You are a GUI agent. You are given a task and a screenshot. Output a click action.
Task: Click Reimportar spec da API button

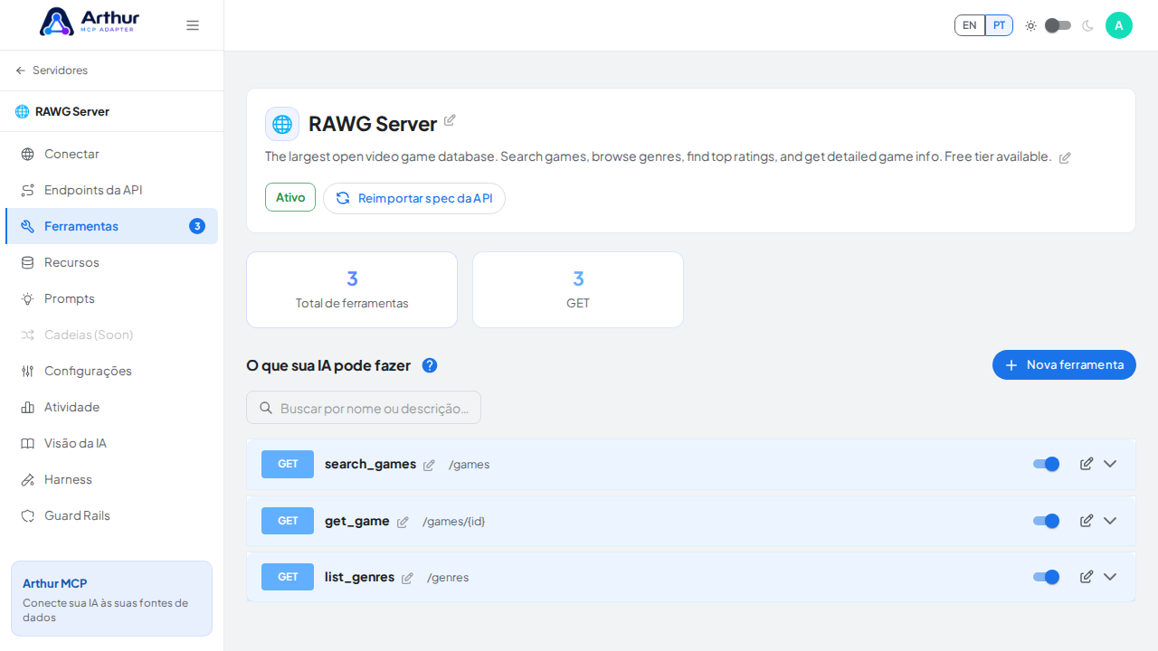click(x=414, y=198)
